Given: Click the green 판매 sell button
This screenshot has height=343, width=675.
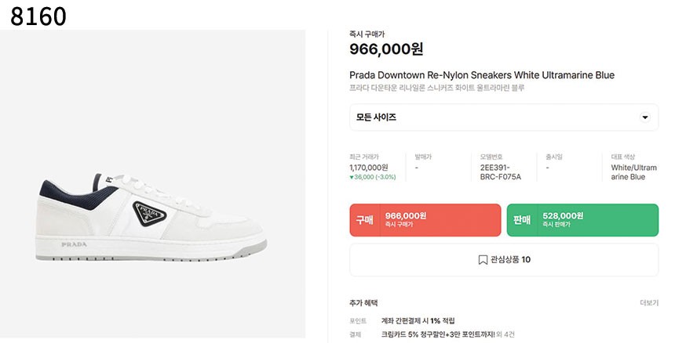Looking at the screenshot, I should pyautogui.click(x=582, y=220).
